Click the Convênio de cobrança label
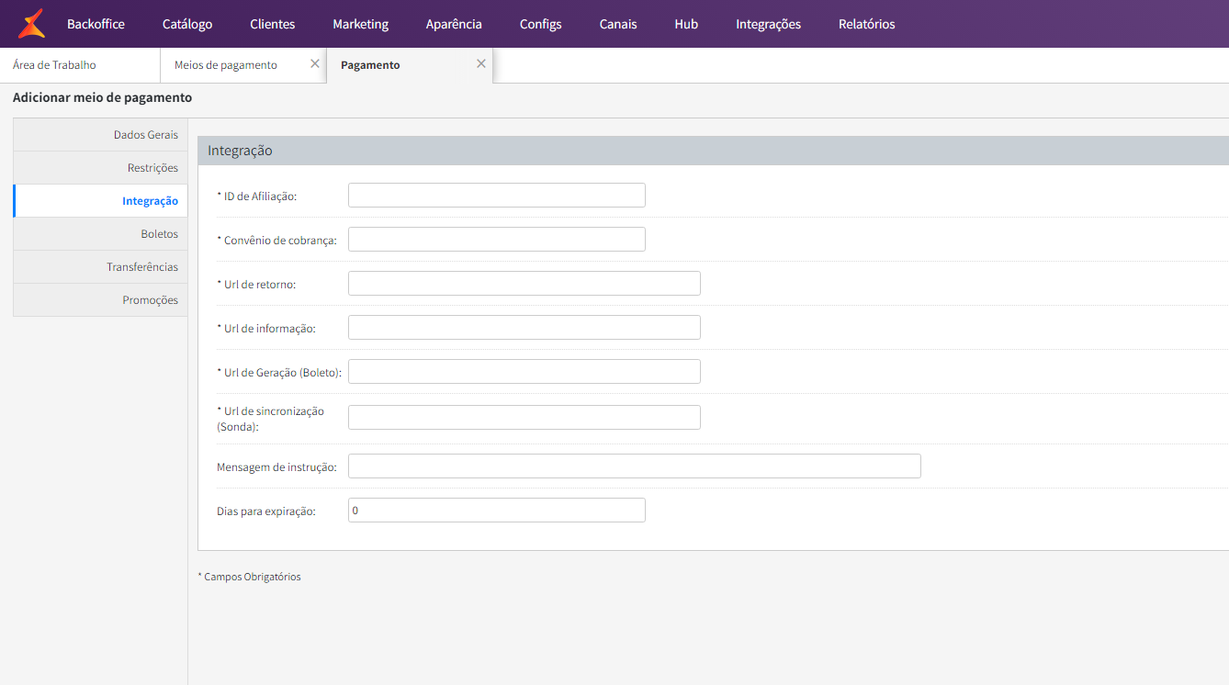Viewport: 1229px width, 685px height. coord(277,241)
